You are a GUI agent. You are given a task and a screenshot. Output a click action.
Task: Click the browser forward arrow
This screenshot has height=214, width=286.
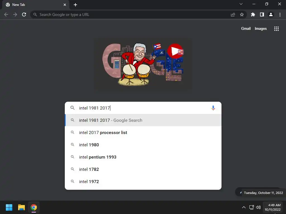click(15, 14)
